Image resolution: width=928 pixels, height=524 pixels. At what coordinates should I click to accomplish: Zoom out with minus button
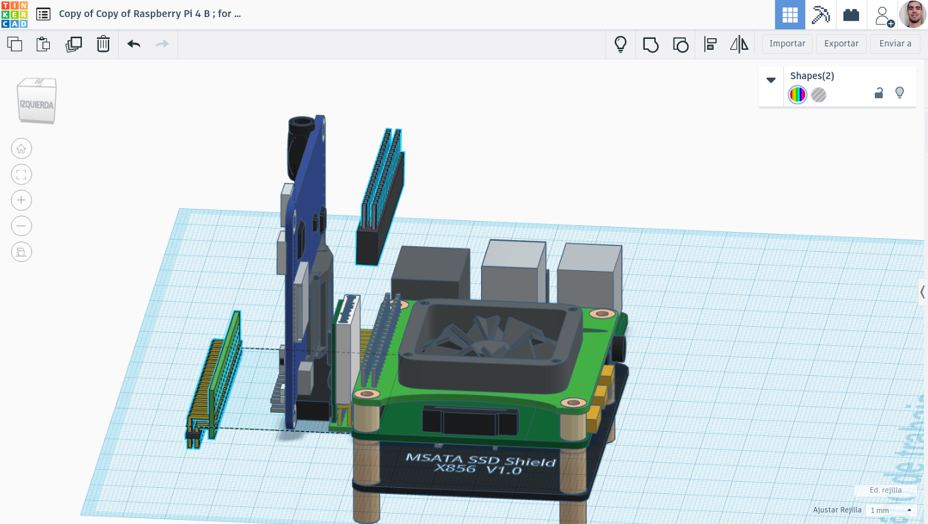(x=21, y=226)
